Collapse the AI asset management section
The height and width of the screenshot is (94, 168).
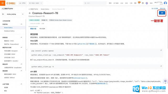click(x=21, y=84)
